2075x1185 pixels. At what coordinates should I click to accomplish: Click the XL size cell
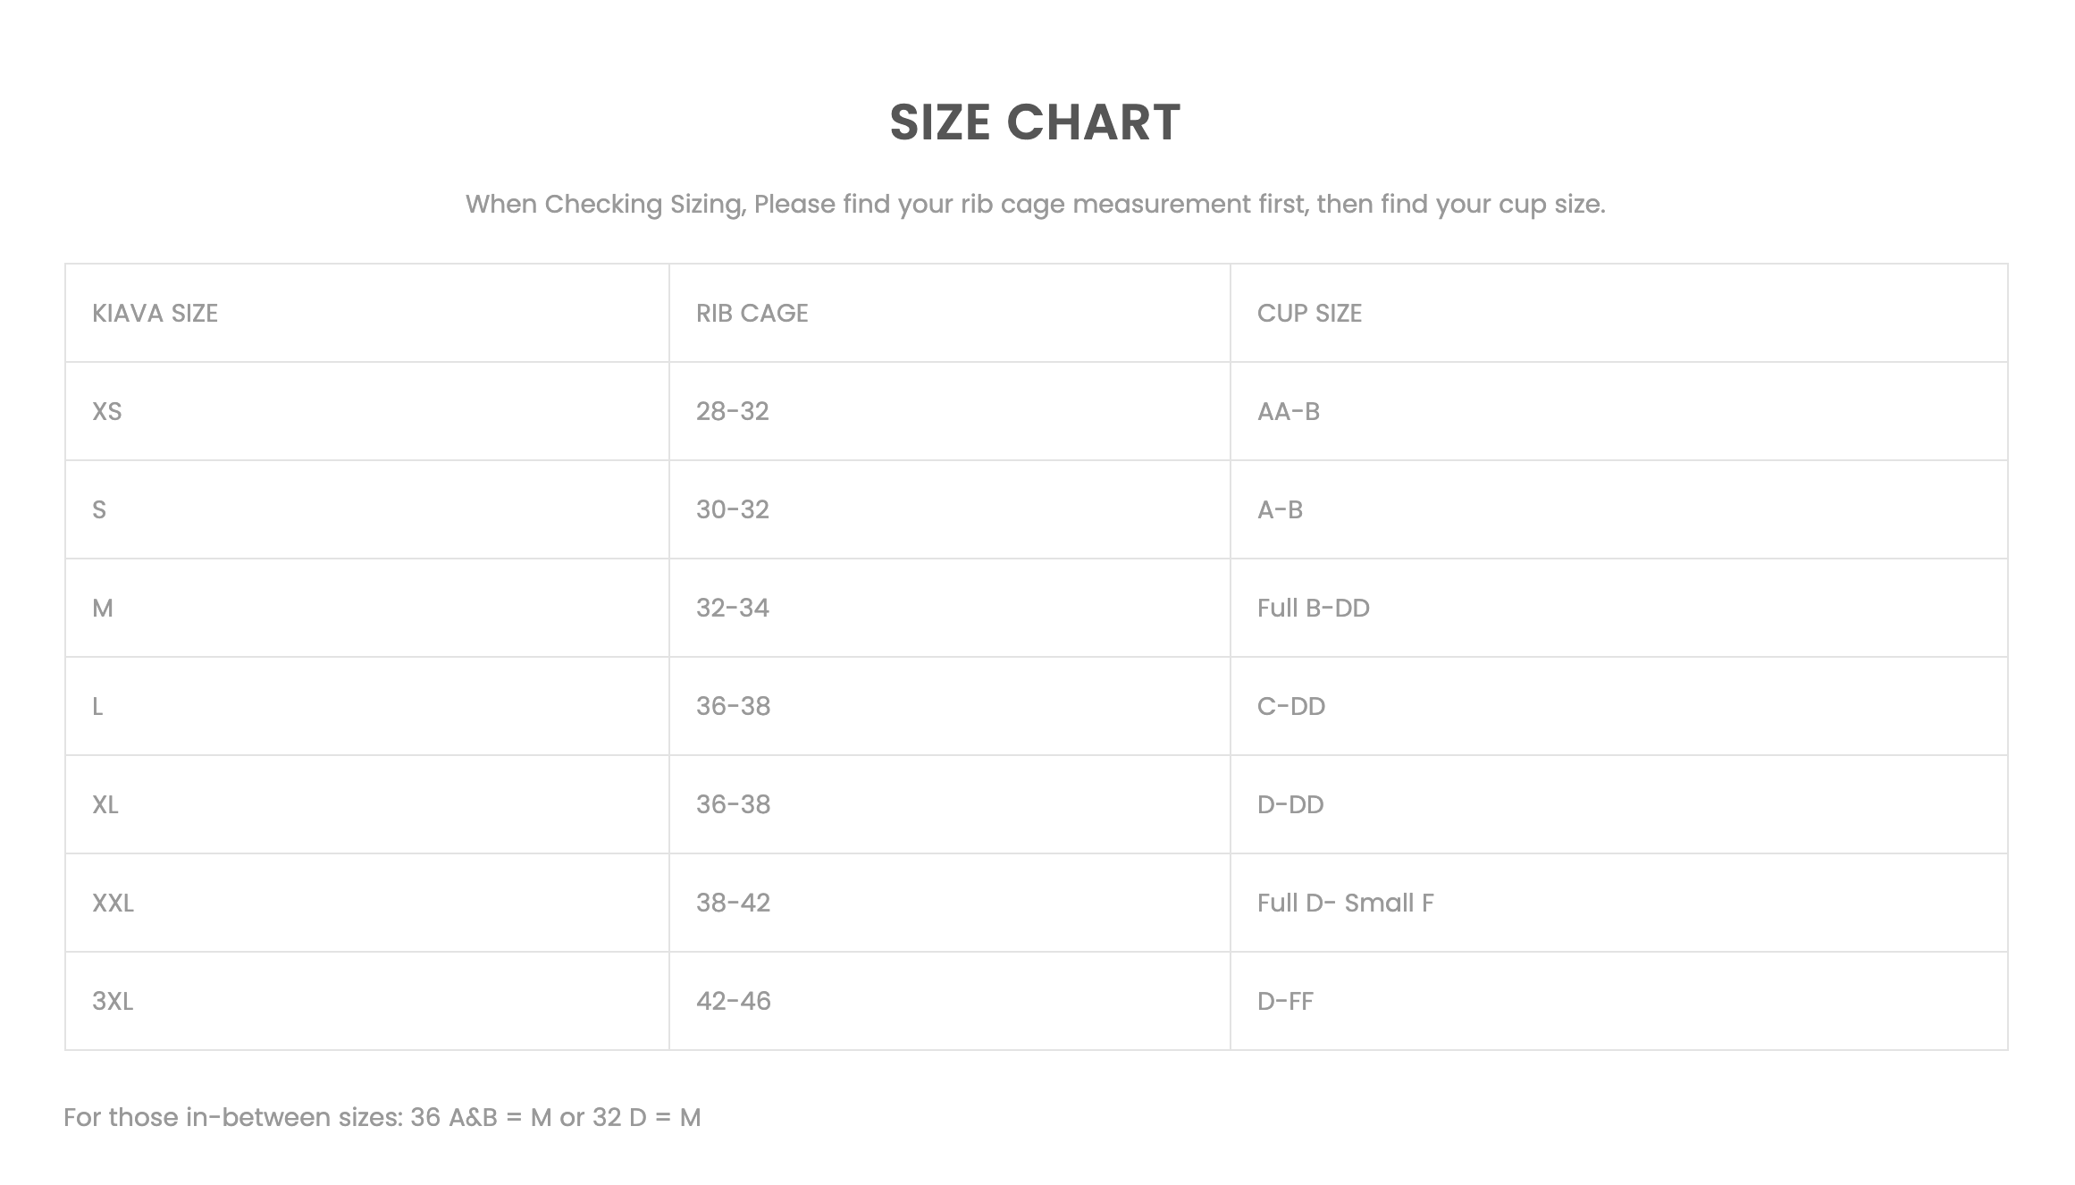[105, 805]
